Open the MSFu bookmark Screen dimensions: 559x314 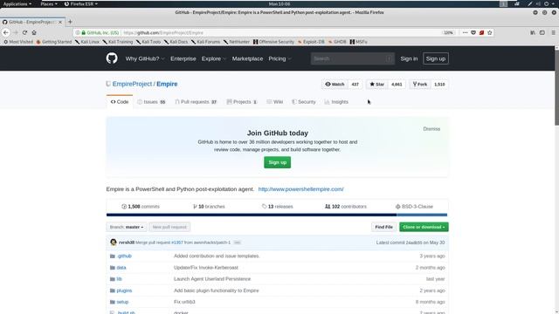coord(358,42)
